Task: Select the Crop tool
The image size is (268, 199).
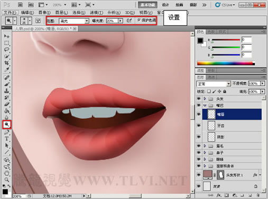Action: pos(7,63)
